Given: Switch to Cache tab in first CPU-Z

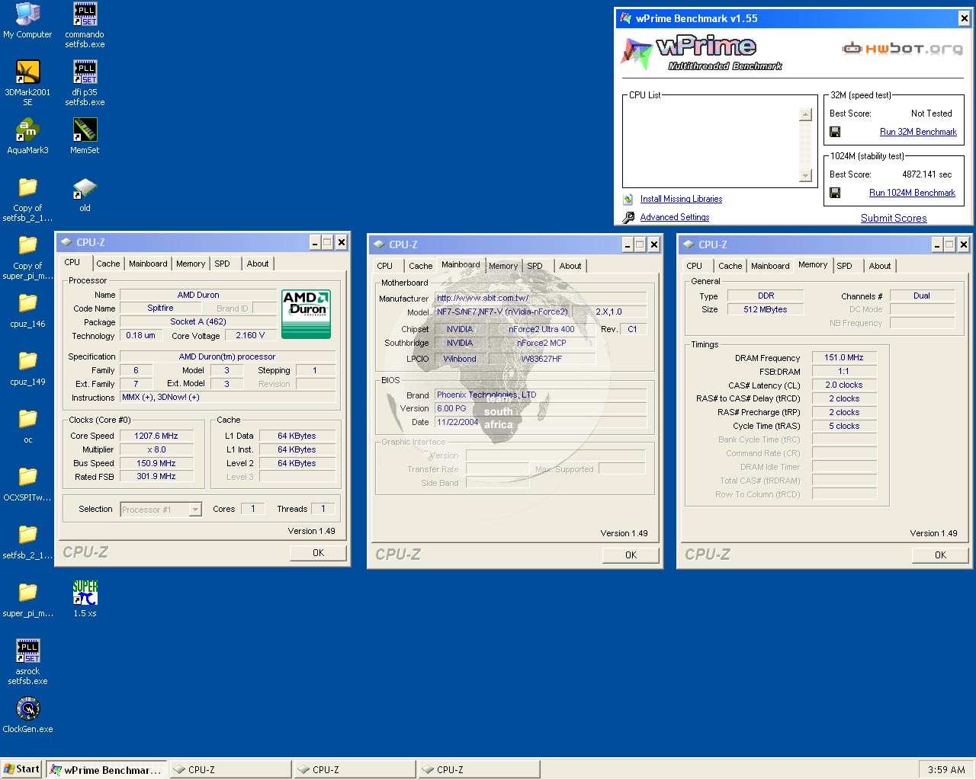Looking at the screenshot, I should pyautogui.click(x=108, y=264).
